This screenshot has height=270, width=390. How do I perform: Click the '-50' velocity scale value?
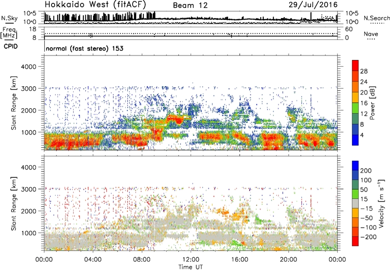367,218
